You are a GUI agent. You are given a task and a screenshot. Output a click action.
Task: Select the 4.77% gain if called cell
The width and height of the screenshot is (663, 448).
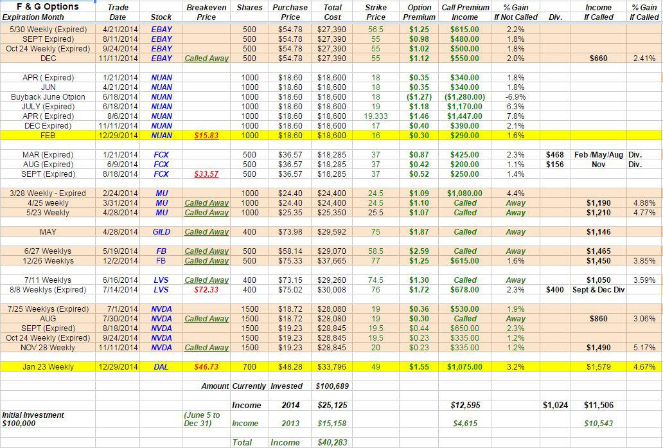[x=644, y=213]
